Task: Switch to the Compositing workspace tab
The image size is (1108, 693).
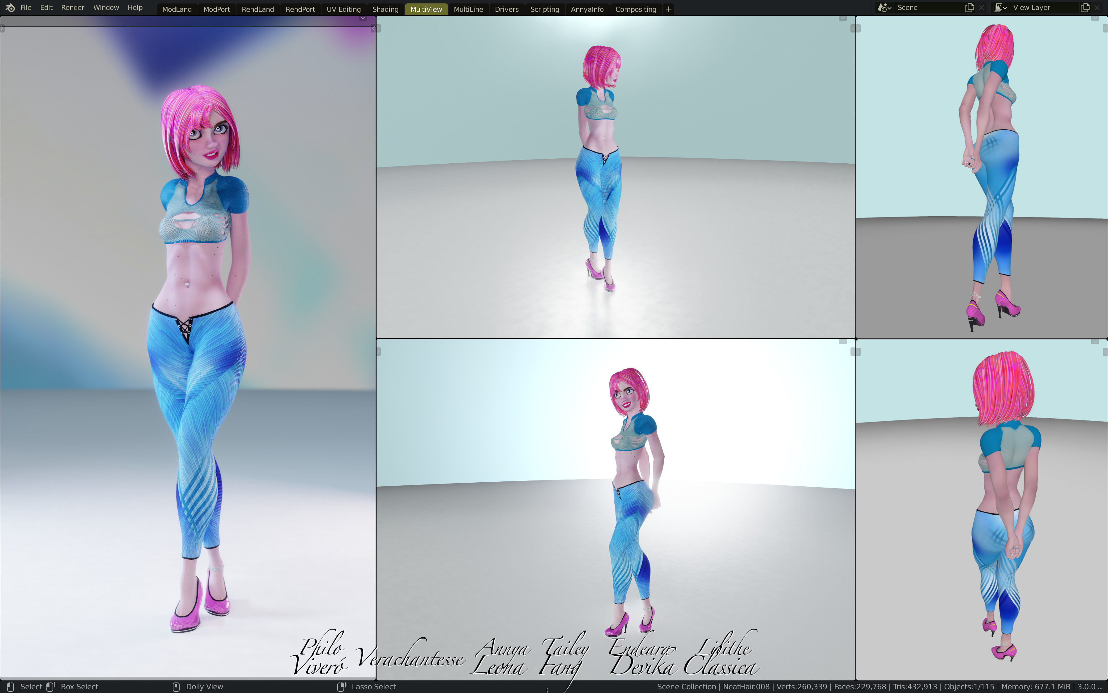Action: 636,9
